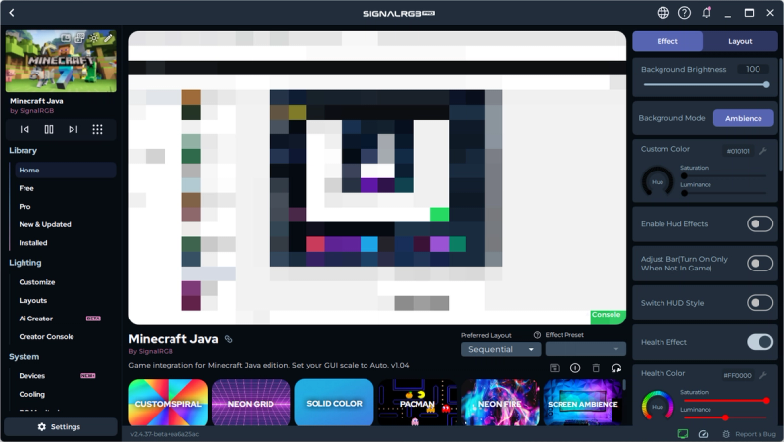Disable the Health Effect toggle
Screen dimensions: 784x442
click(759, 342)
